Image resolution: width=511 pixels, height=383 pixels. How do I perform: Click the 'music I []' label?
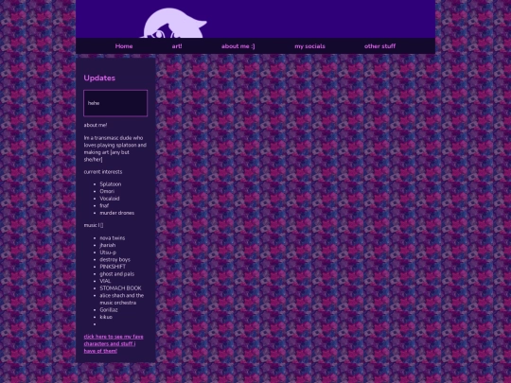click(x=94, y=225)
